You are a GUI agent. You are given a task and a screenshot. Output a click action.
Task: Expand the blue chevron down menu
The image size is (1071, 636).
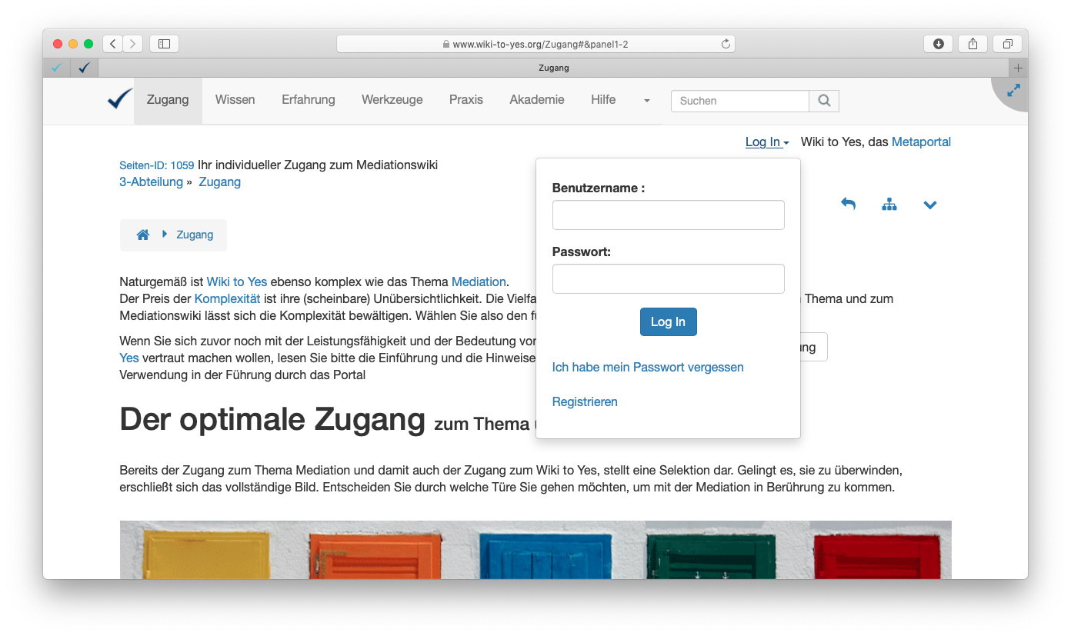(x=929, y=205)
